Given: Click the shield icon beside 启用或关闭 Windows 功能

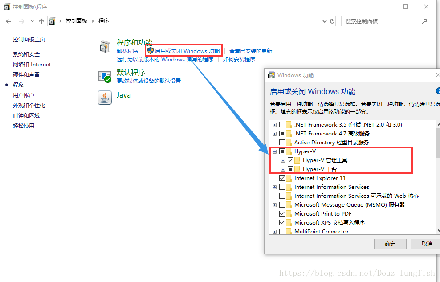Looking at the screenshot, I should (x=151, y=51).
